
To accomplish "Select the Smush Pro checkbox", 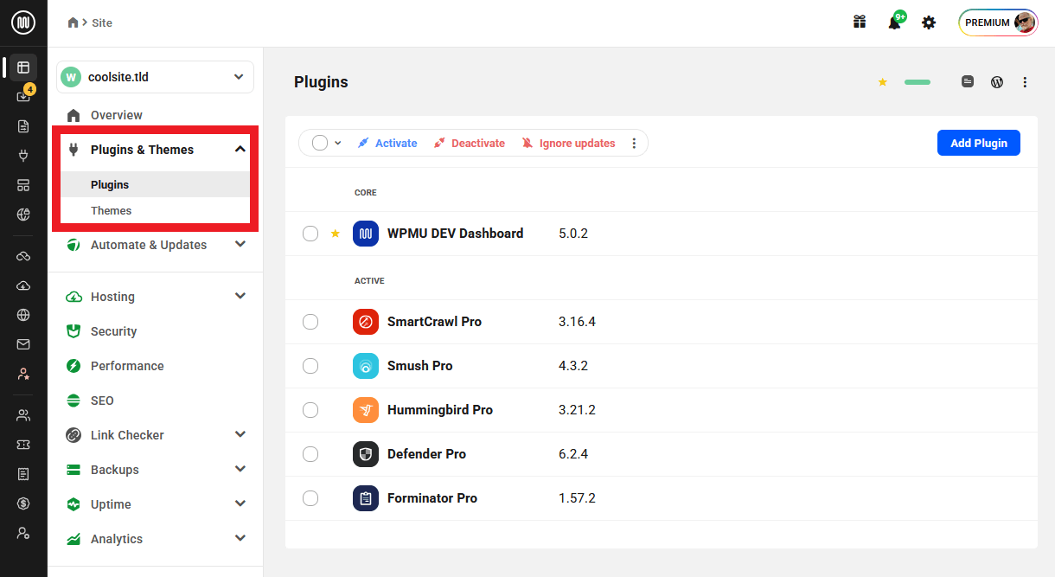I will click(x=310, y=366).
